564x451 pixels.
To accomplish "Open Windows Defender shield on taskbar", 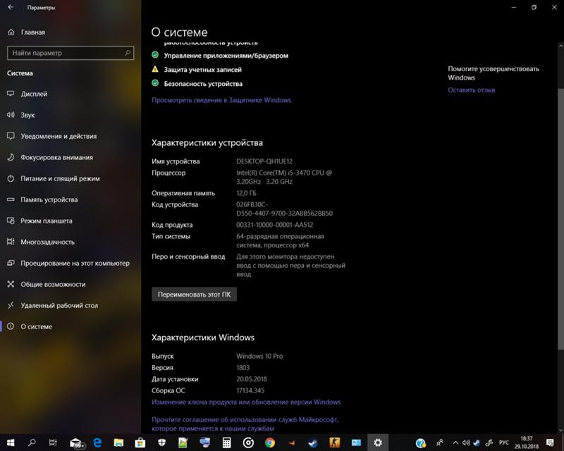I will point(162,443).
